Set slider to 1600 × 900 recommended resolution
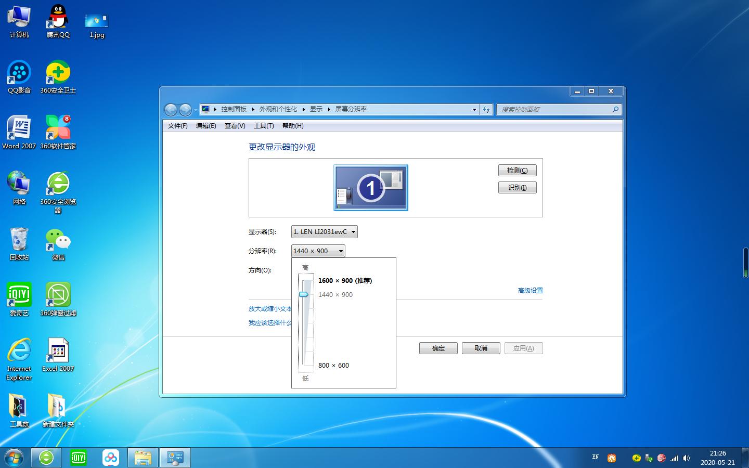This screenshot has width=749, height=468. coord(306,281)
